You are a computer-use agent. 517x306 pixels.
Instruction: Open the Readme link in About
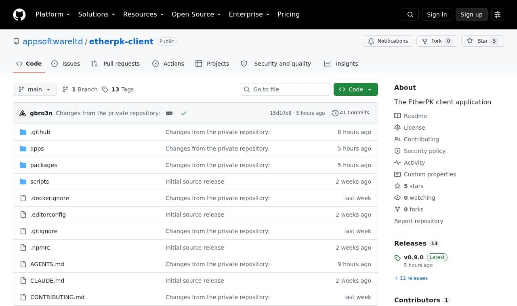411,116
